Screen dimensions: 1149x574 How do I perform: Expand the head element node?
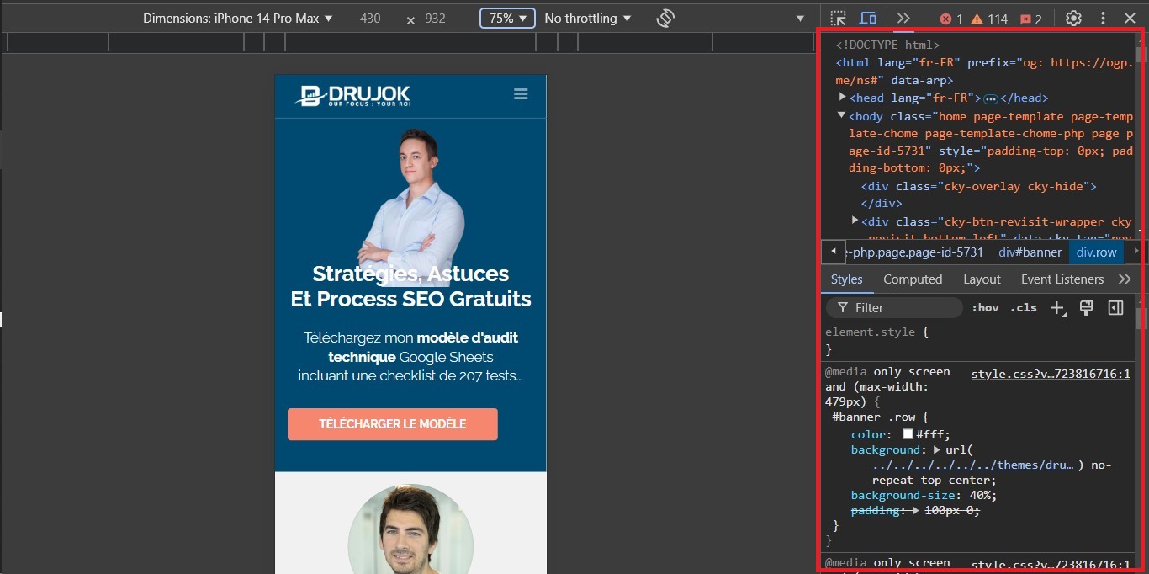pyautogui.click(x=843, y=98)
